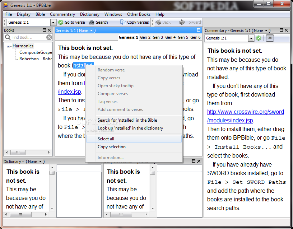Click the main Genesis 1:1 reference field
293x229 pixels.
click(x=29, y=22)
